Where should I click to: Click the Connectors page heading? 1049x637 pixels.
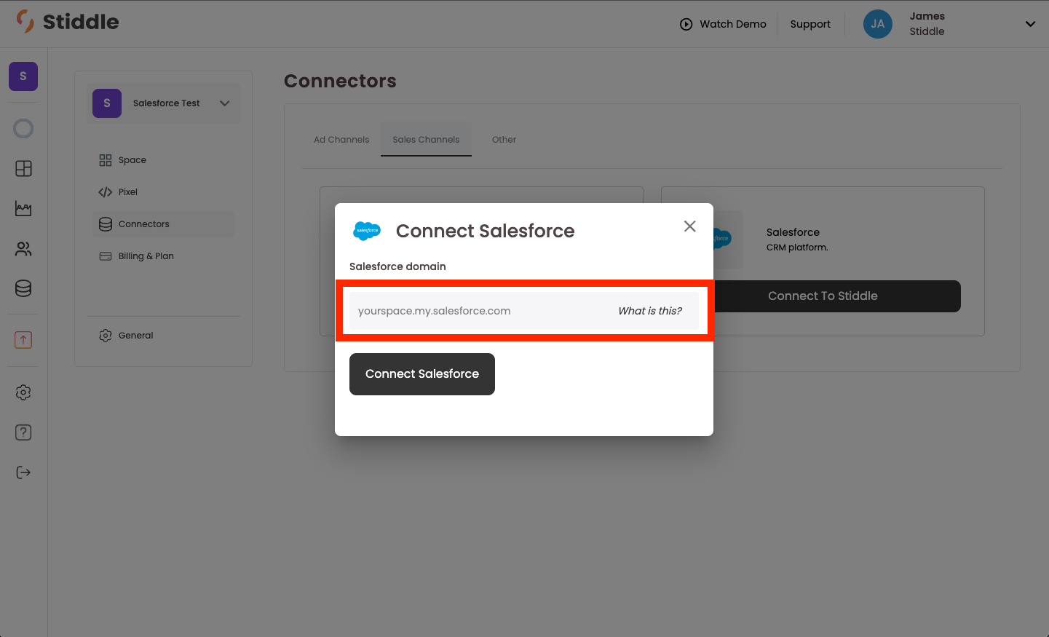(340, 81)
